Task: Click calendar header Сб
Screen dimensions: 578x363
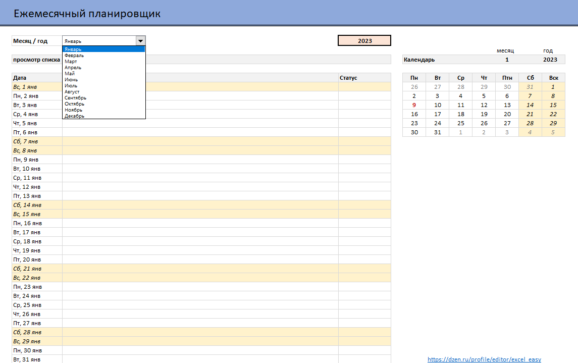Action: 530,78
